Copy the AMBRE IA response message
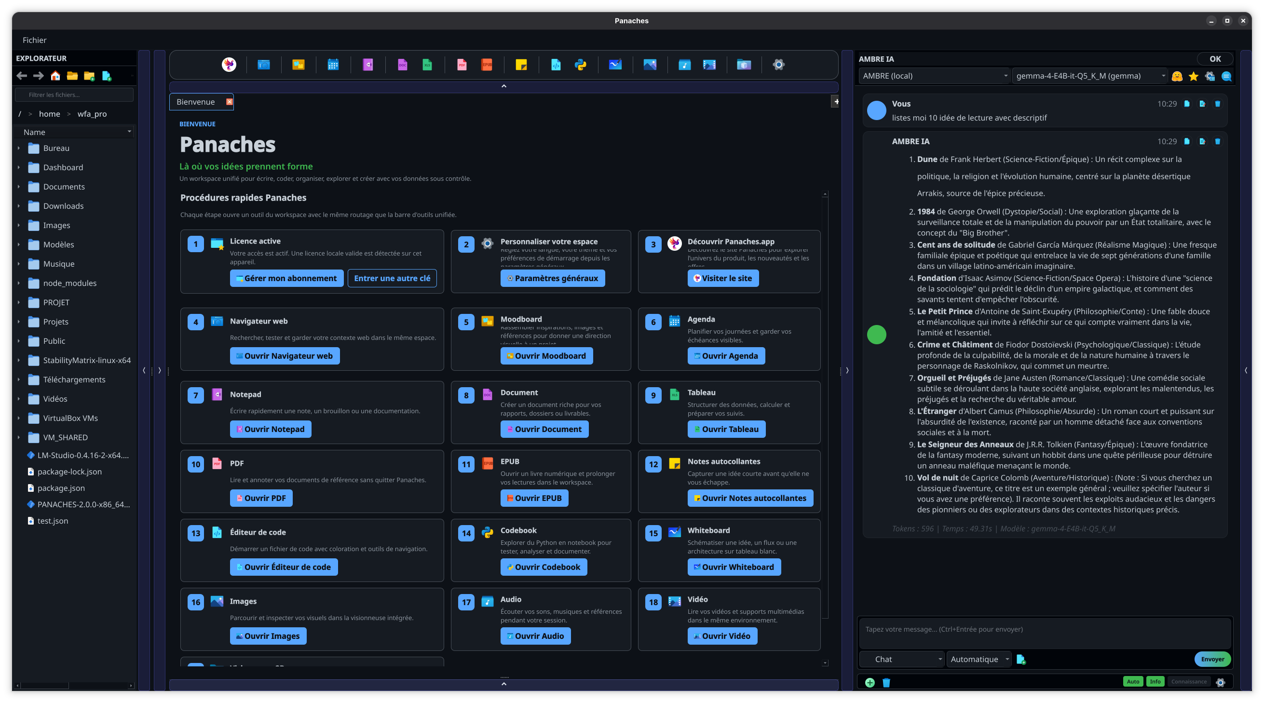 [1186, 141]
